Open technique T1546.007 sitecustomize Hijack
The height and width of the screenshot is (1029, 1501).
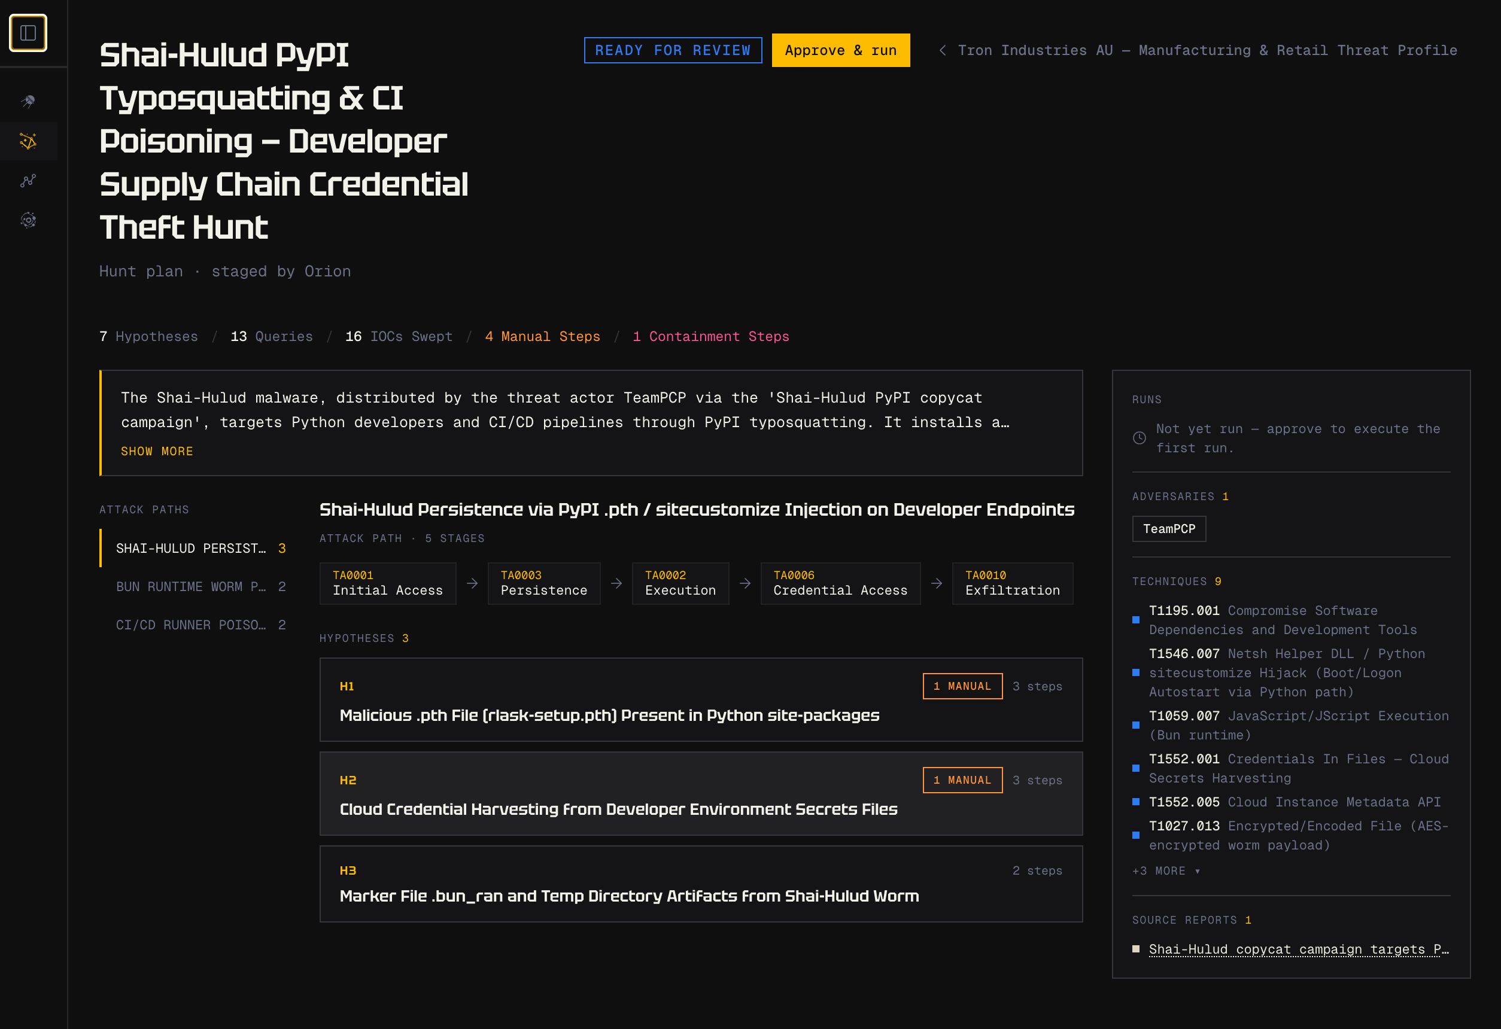pyautogui.click(x=1291, y=672)
